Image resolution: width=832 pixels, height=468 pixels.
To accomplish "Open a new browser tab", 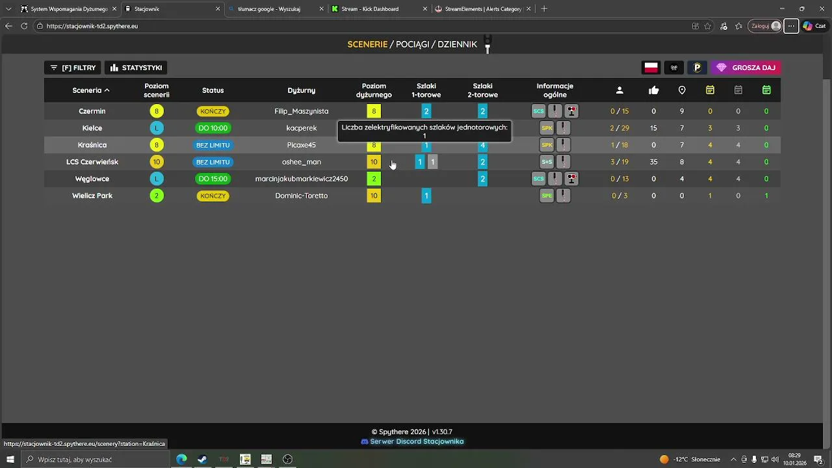I will pyautogui.click(x=544, y=9).
